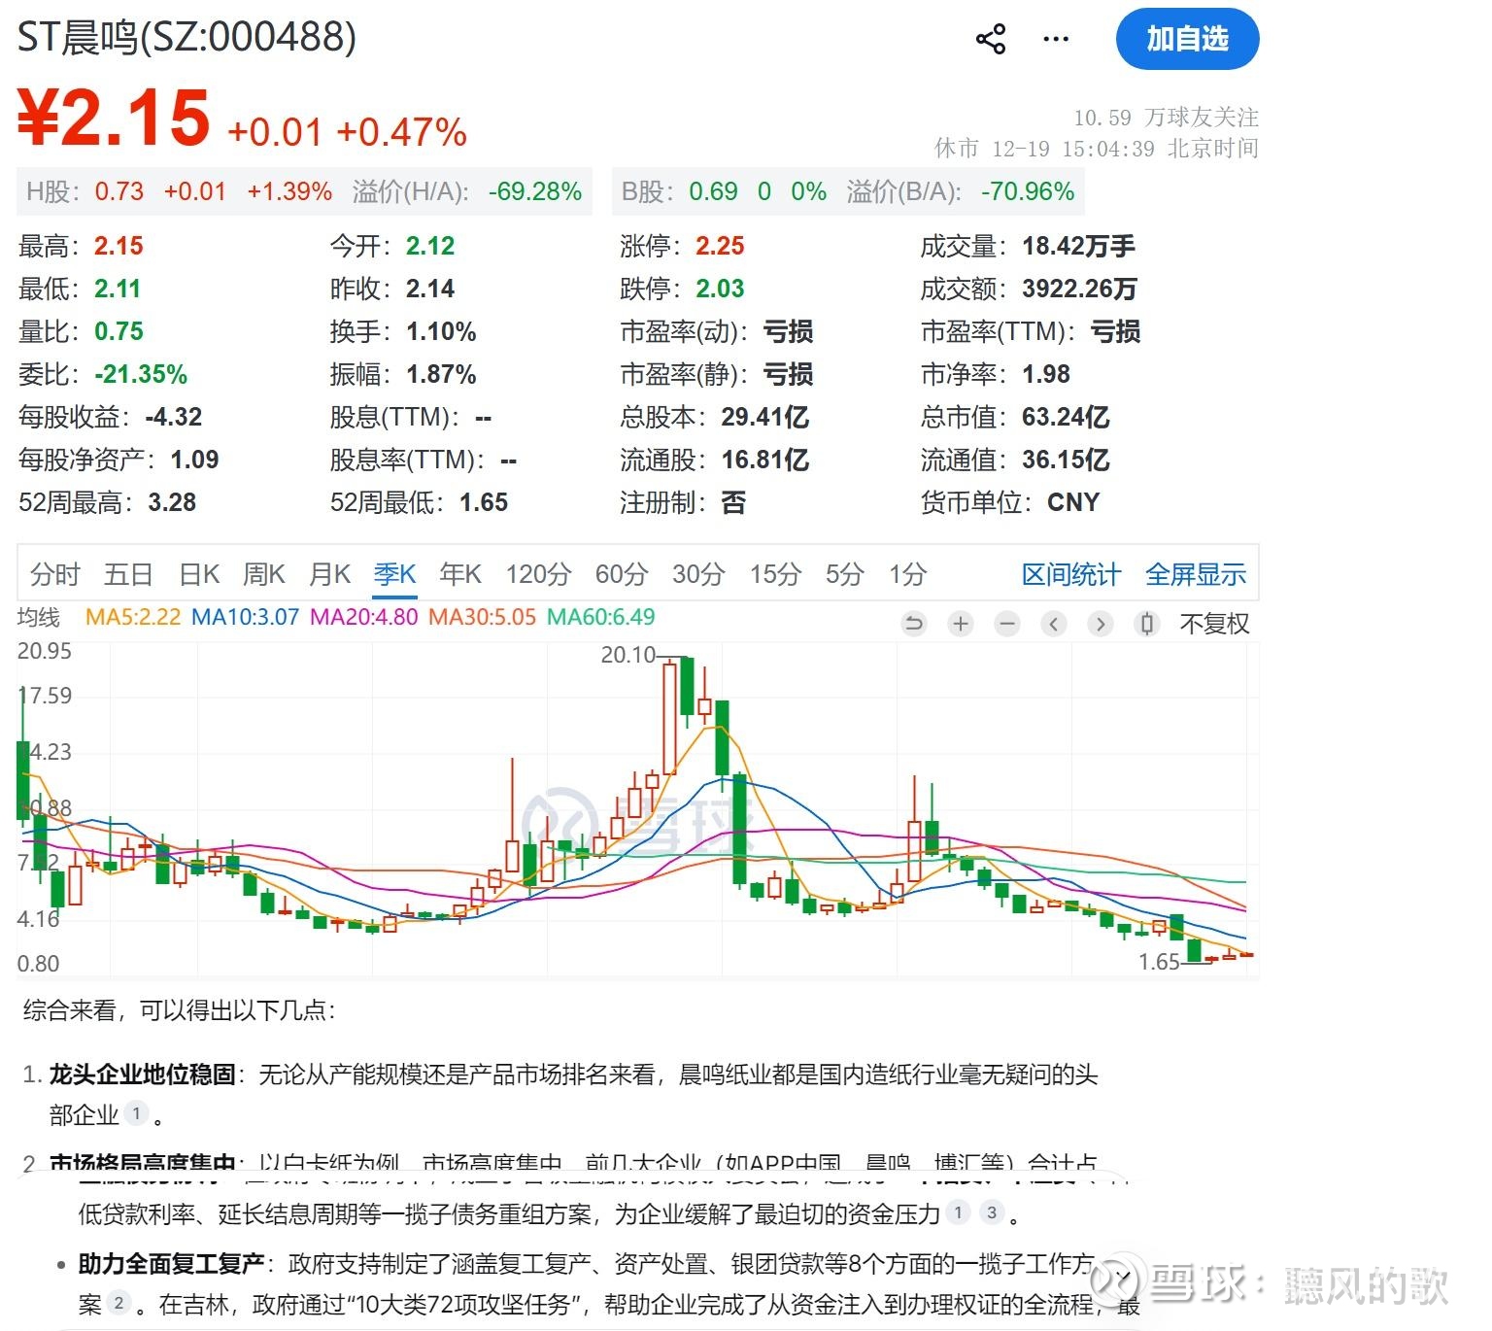Switch to the 15分 chart tab
The height and width of the screenshot is (1331, 1492).
[x=775, y=575]
